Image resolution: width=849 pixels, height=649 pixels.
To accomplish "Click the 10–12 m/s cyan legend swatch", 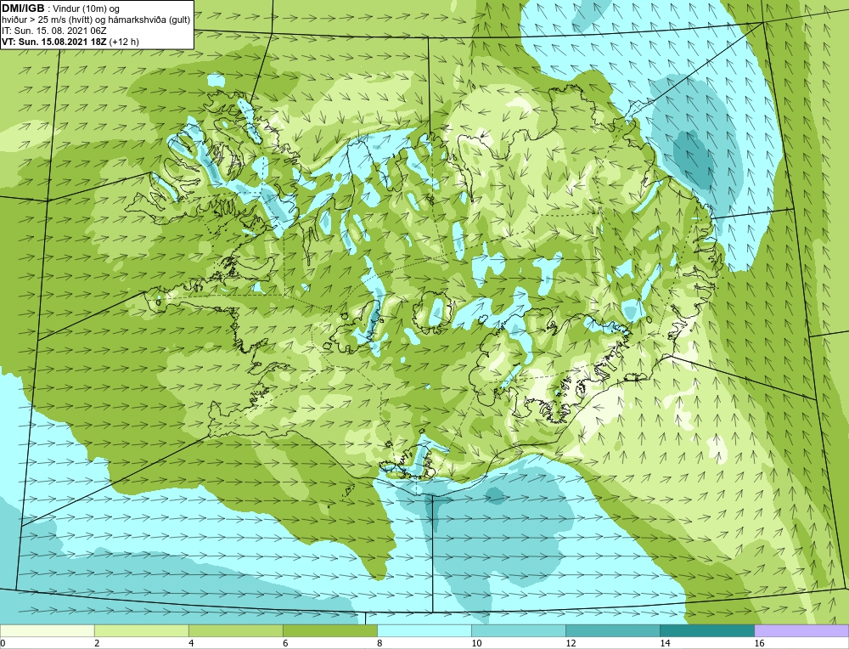I will point(518,630).
